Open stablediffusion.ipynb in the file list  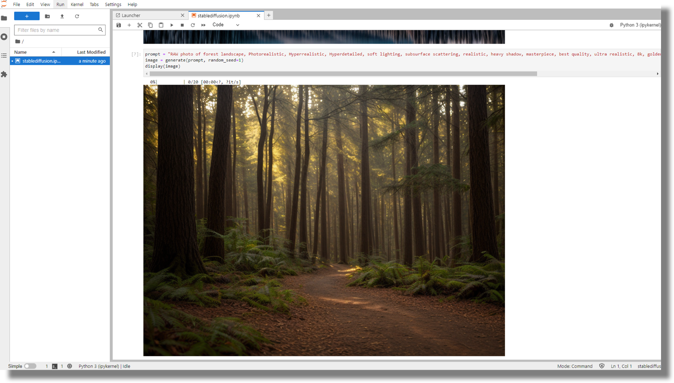pos(41,61)
